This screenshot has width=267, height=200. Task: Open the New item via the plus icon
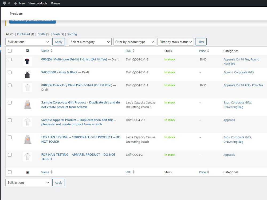point(16,3)
